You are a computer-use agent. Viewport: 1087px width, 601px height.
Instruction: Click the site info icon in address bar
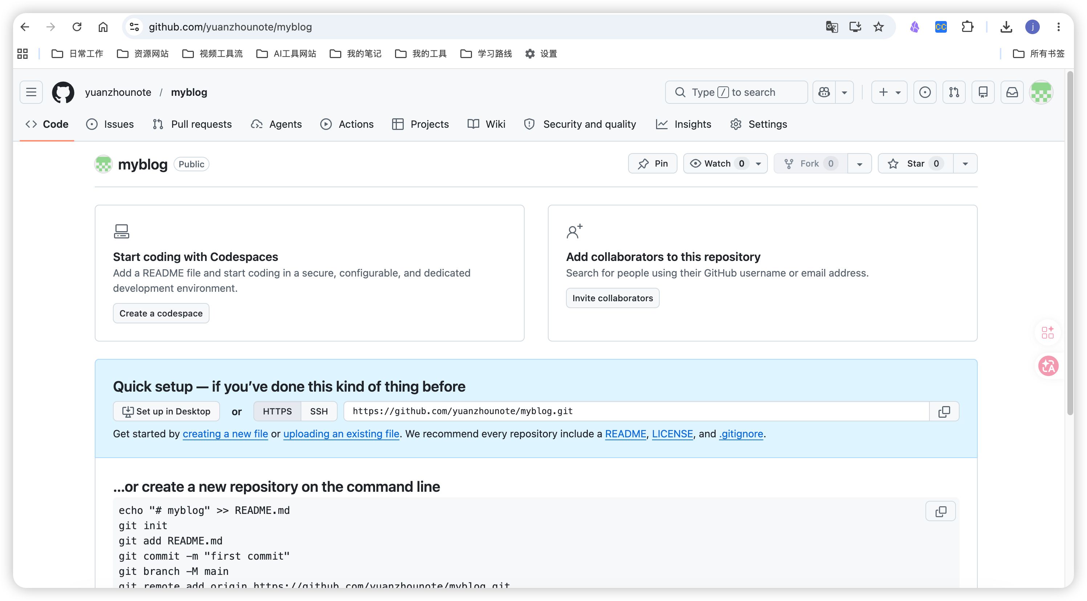(134, 27)
